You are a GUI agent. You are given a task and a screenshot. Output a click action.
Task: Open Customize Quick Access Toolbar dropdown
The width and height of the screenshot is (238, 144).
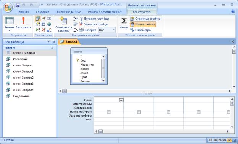[x=42, y=5]
